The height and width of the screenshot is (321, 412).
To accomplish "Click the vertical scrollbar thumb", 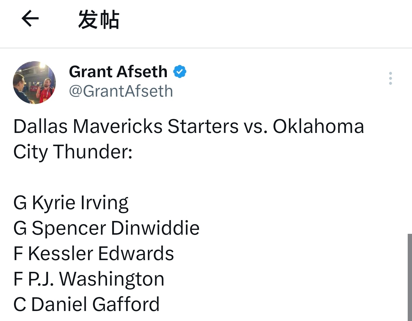I will (410, 277).
